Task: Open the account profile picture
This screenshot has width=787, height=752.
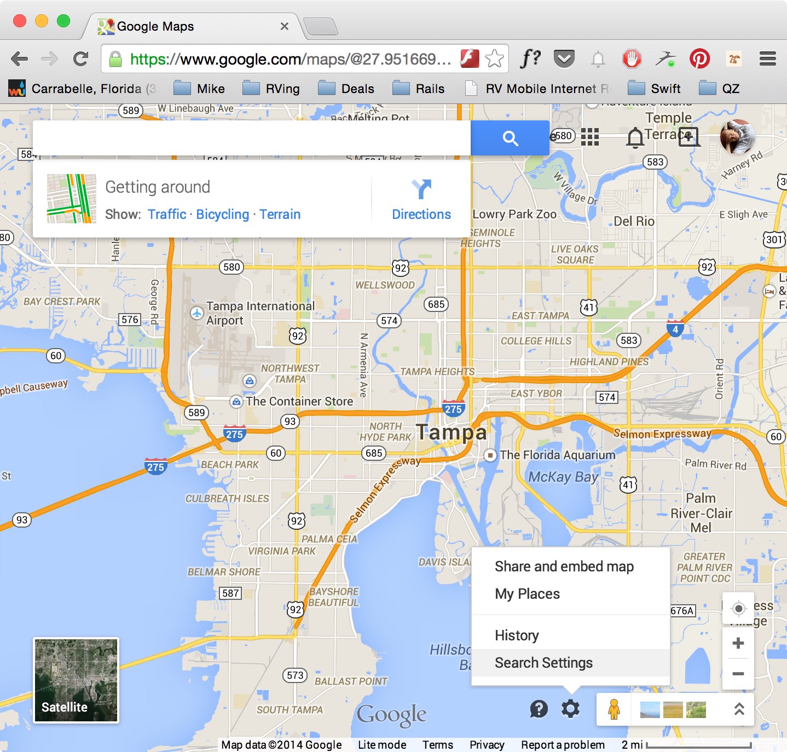Action: [x=737, y=137]
